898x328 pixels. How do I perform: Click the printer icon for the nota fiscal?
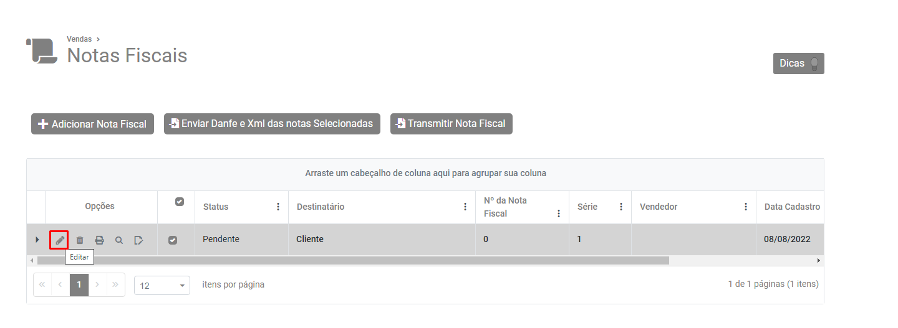point(99,240)
